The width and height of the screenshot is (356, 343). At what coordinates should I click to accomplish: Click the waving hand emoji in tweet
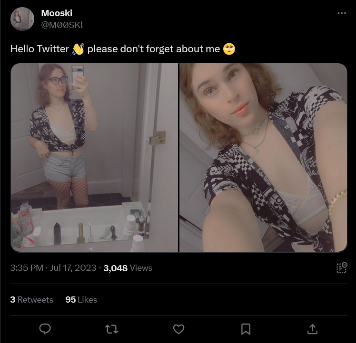pos(78,49)
